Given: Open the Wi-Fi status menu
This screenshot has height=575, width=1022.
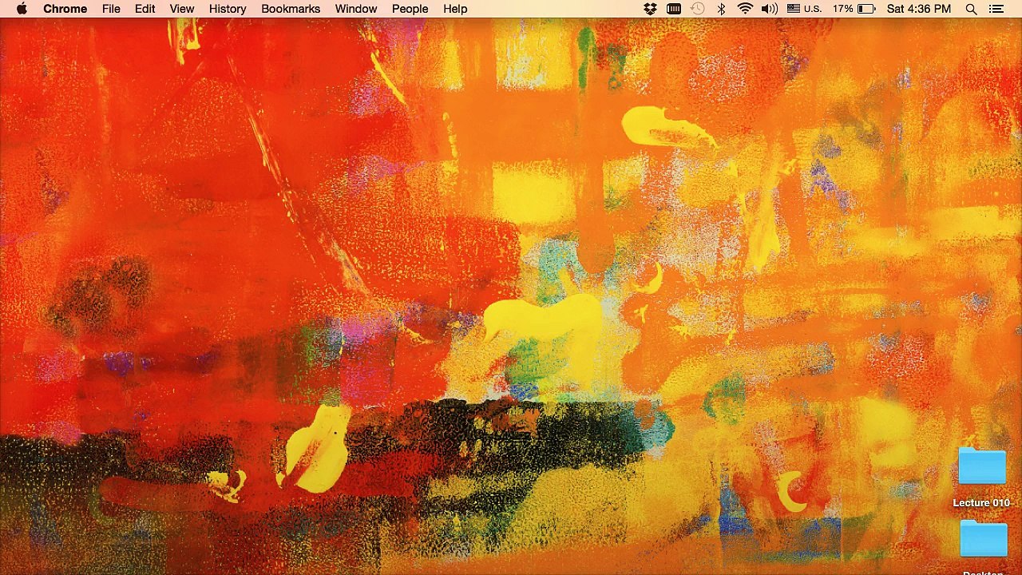Looking at the screenshot, I should click(x=745, y=9).
